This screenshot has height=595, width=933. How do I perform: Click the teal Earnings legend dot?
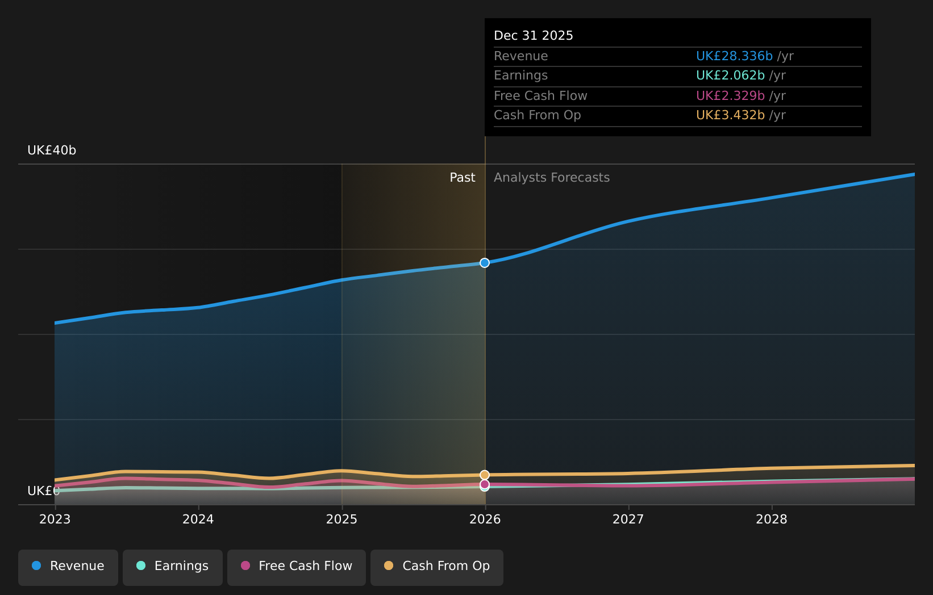click(x=141, y=565)
